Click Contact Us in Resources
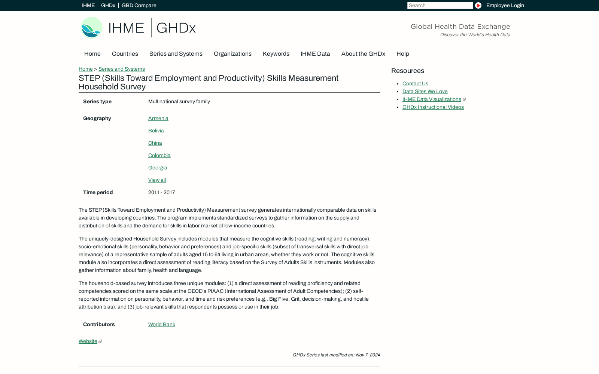The width and height of the screenshot is (599, 374). click(x=415, y=83)
